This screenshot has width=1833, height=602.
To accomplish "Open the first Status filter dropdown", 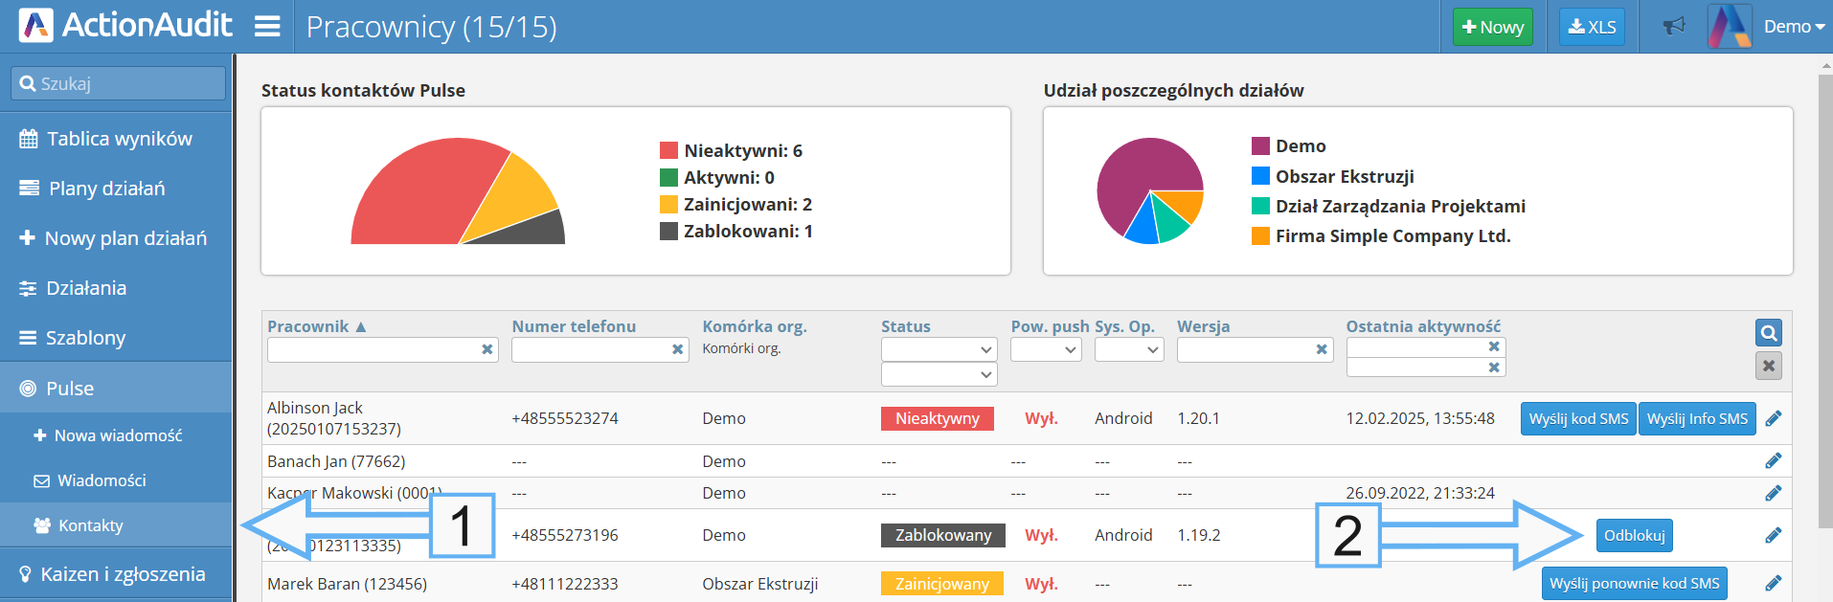I will (x=939, y=350).
